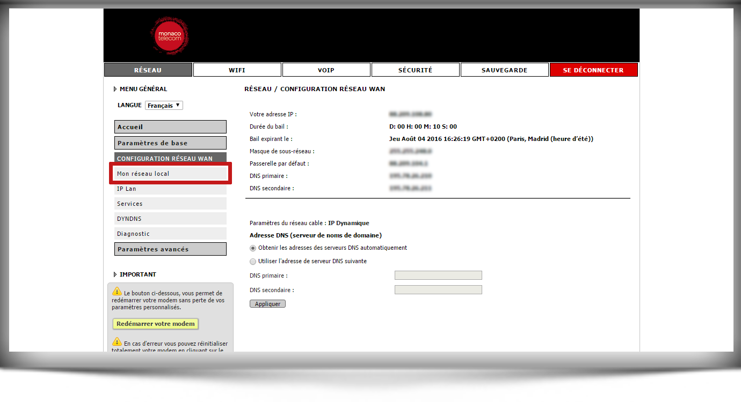Image resolution: width=741 pixels, height=402 pixels.
Task: Select 'Utiliser l'adresse de serveur DNS suivante'
Action: point(253,262)
